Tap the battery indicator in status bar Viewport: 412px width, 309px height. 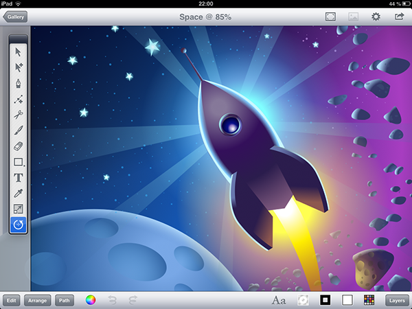pos(406,3)
